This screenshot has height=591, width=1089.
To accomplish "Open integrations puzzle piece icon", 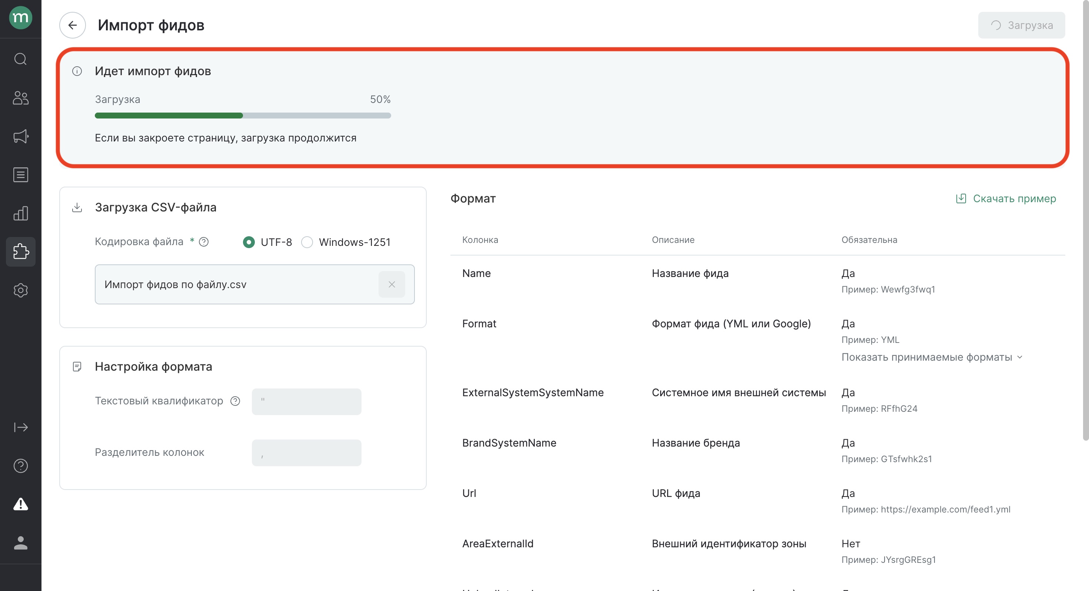I will [20, 251].
